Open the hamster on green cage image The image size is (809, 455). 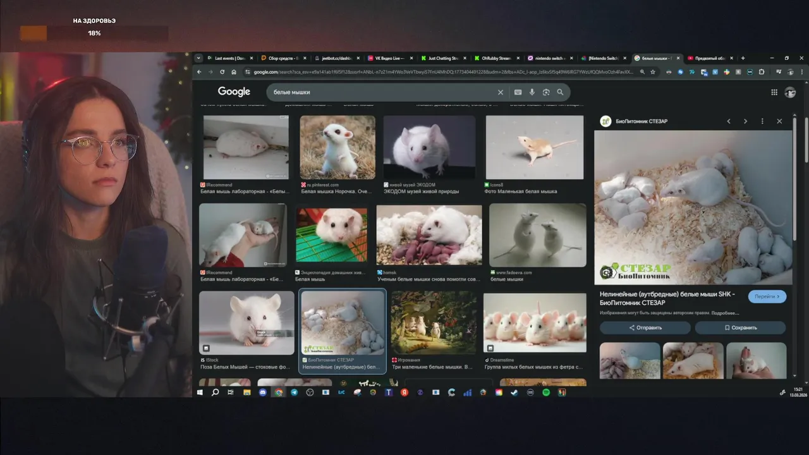[x=332, y=235]
